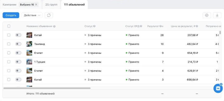The image size is (224, 101).
Task: Click the Создать button
Action: point(11,15)
